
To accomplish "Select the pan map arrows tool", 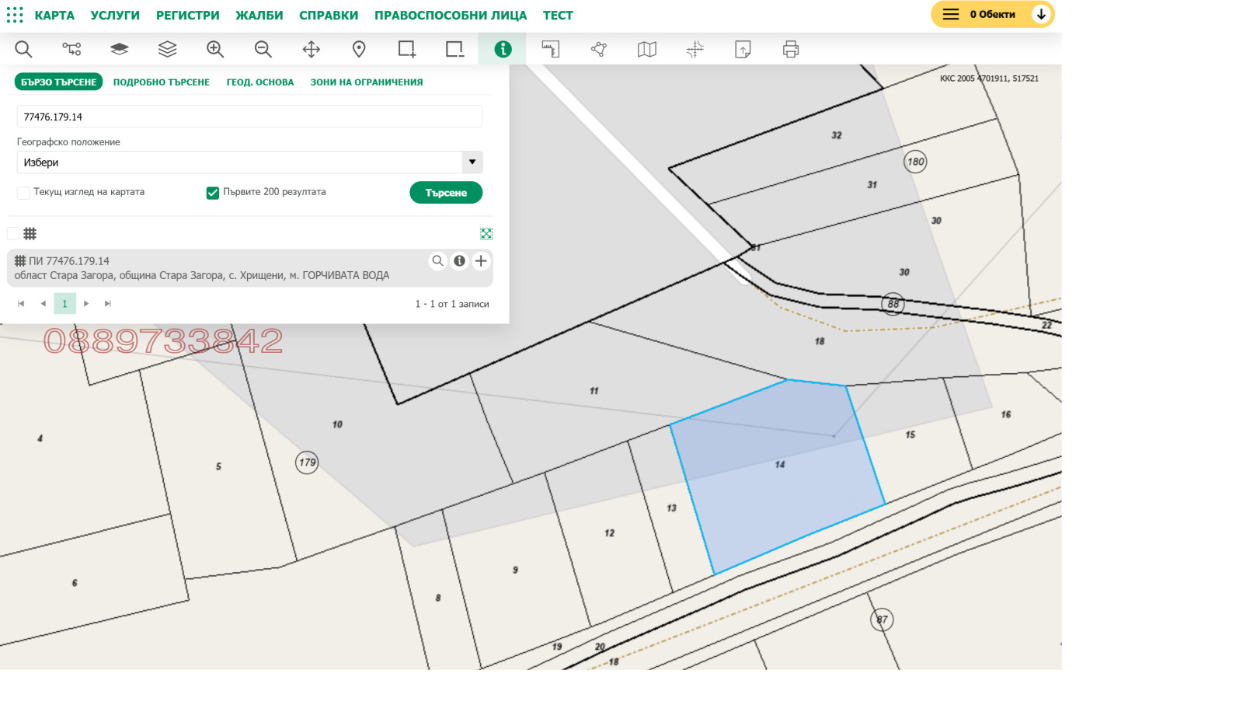I will 312,49.
